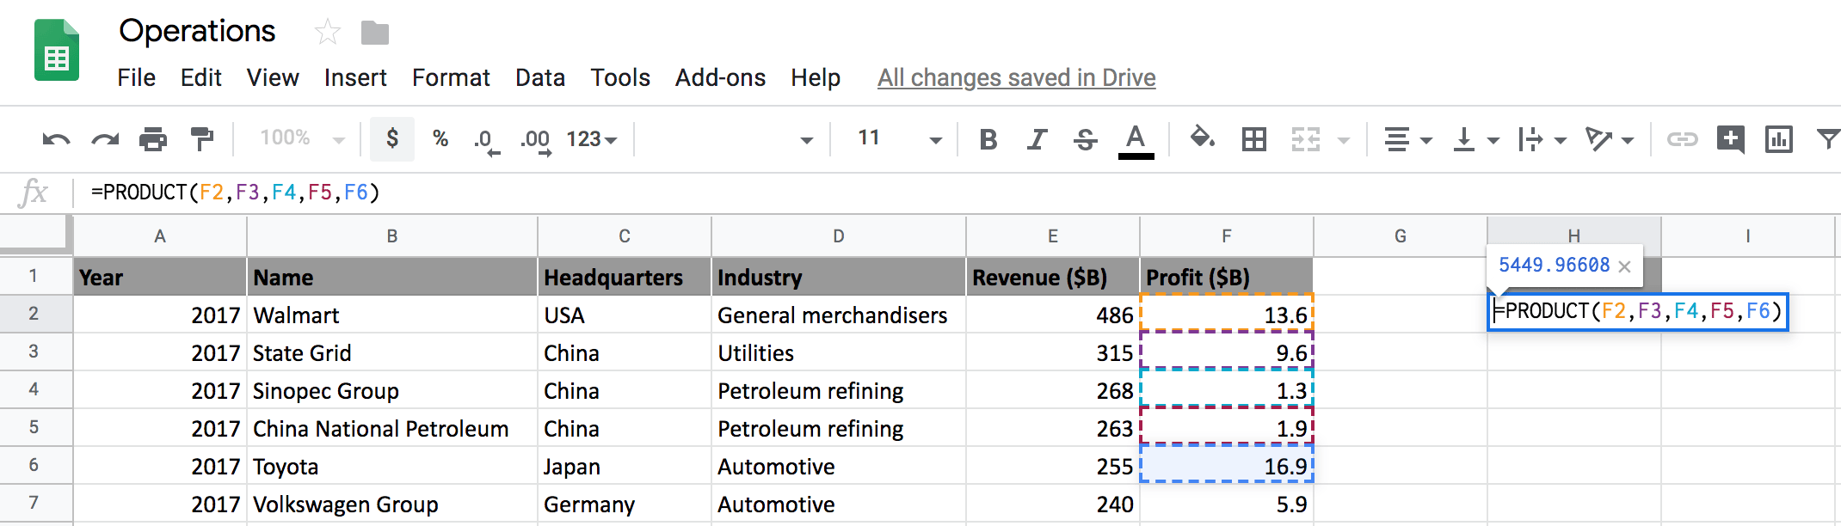Click the revenue value 486
Viewport: 1841px width, 526px height.
(1053, 315)
